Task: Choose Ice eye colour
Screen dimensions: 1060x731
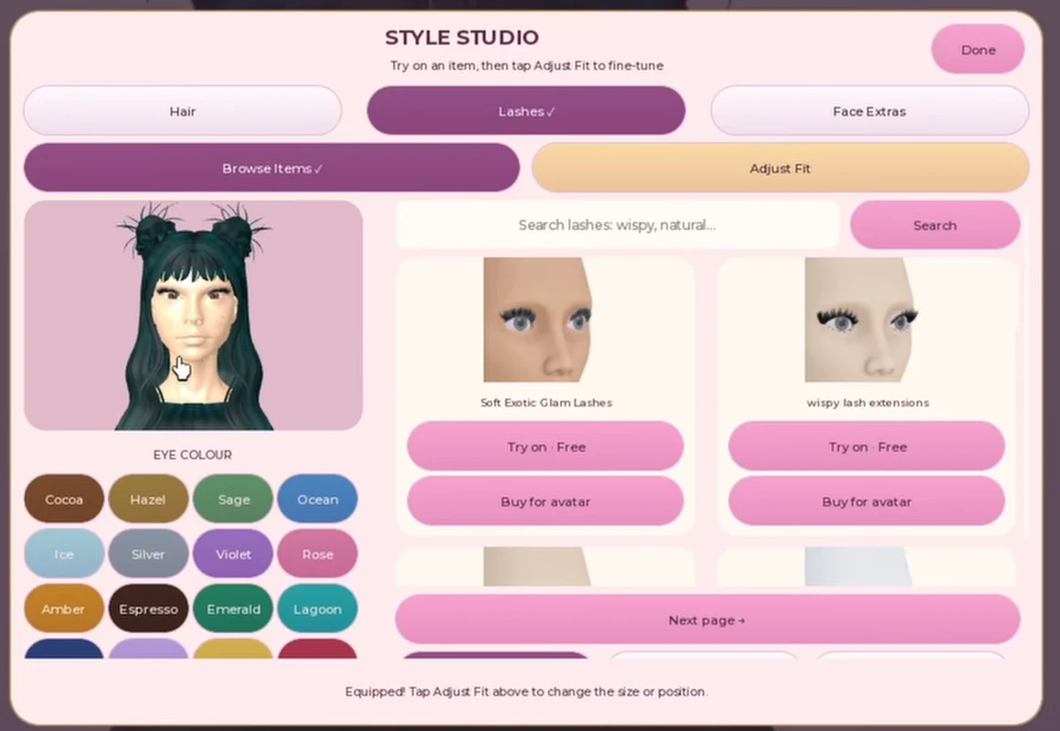Action: 64,554
